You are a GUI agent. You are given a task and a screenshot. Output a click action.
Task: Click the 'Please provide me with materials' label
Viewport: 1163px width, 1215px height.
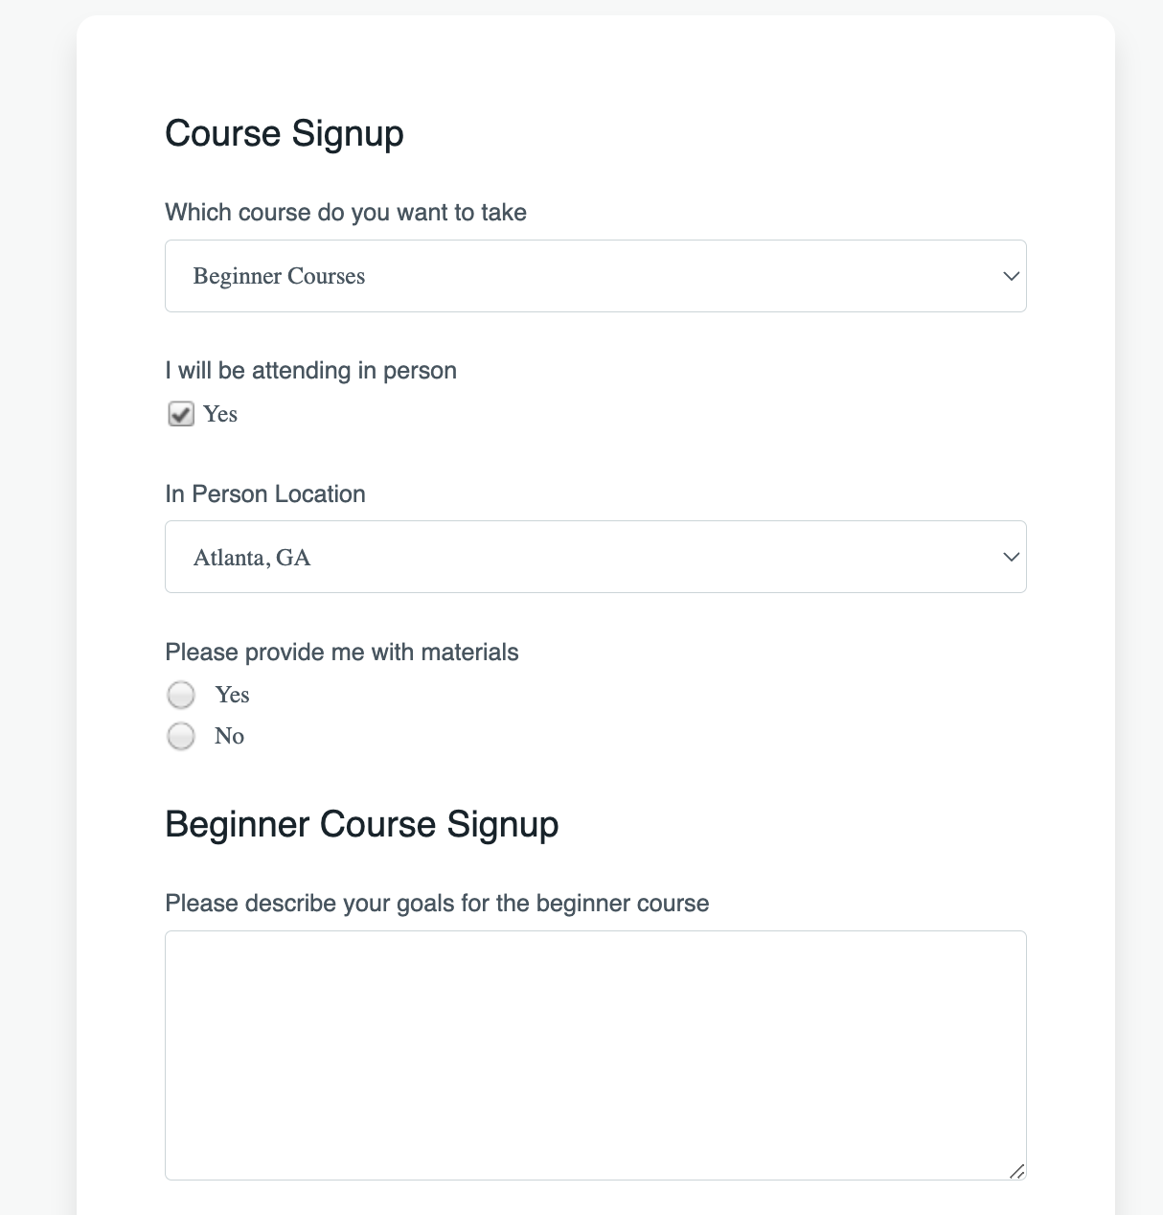[x=342, y=653]
